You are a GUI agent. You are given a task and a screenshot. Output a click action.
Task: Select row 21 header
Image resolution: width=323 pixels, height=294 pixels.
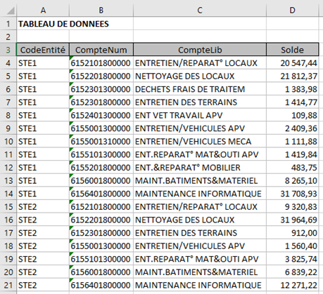point(8,285)
